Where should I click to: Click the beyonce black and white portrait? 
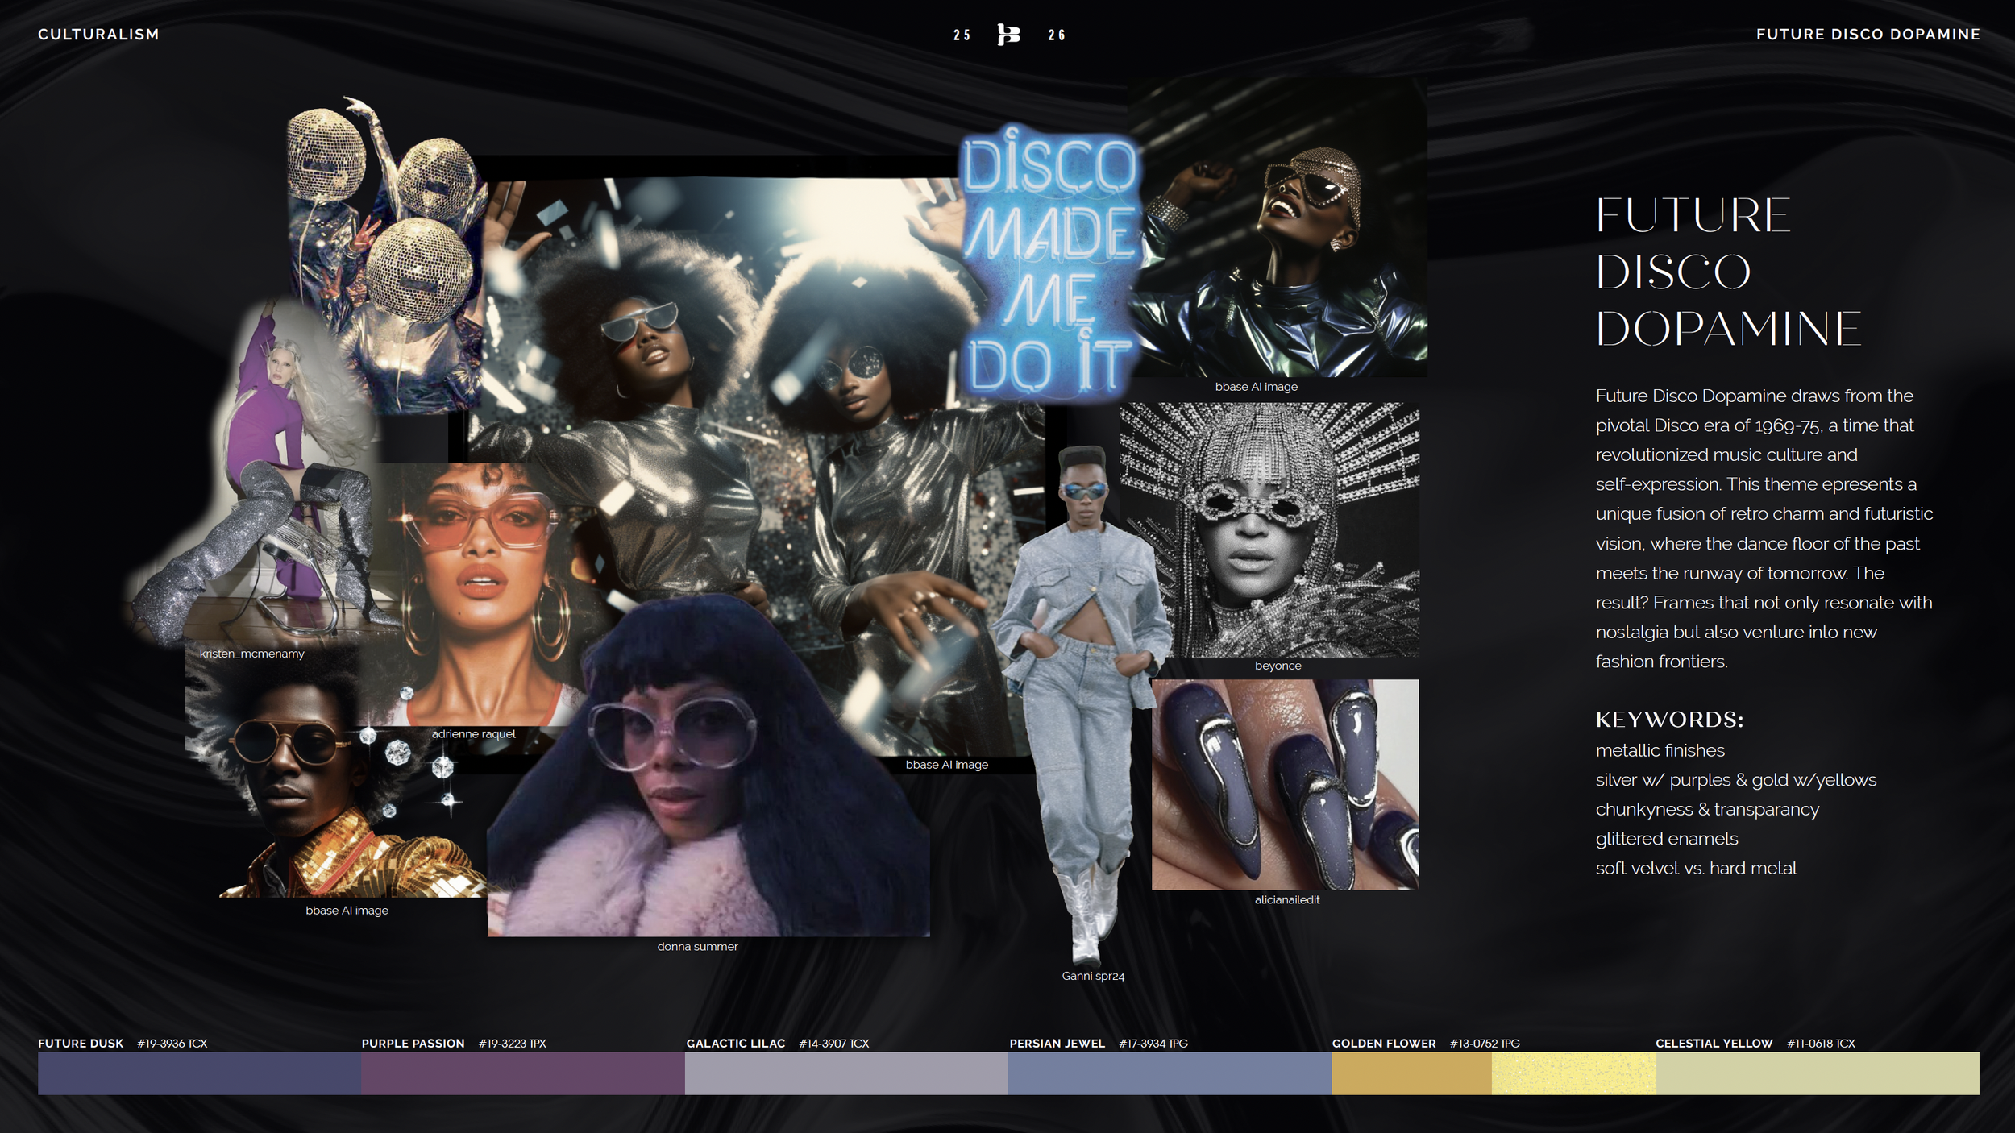coord(1269,530)
